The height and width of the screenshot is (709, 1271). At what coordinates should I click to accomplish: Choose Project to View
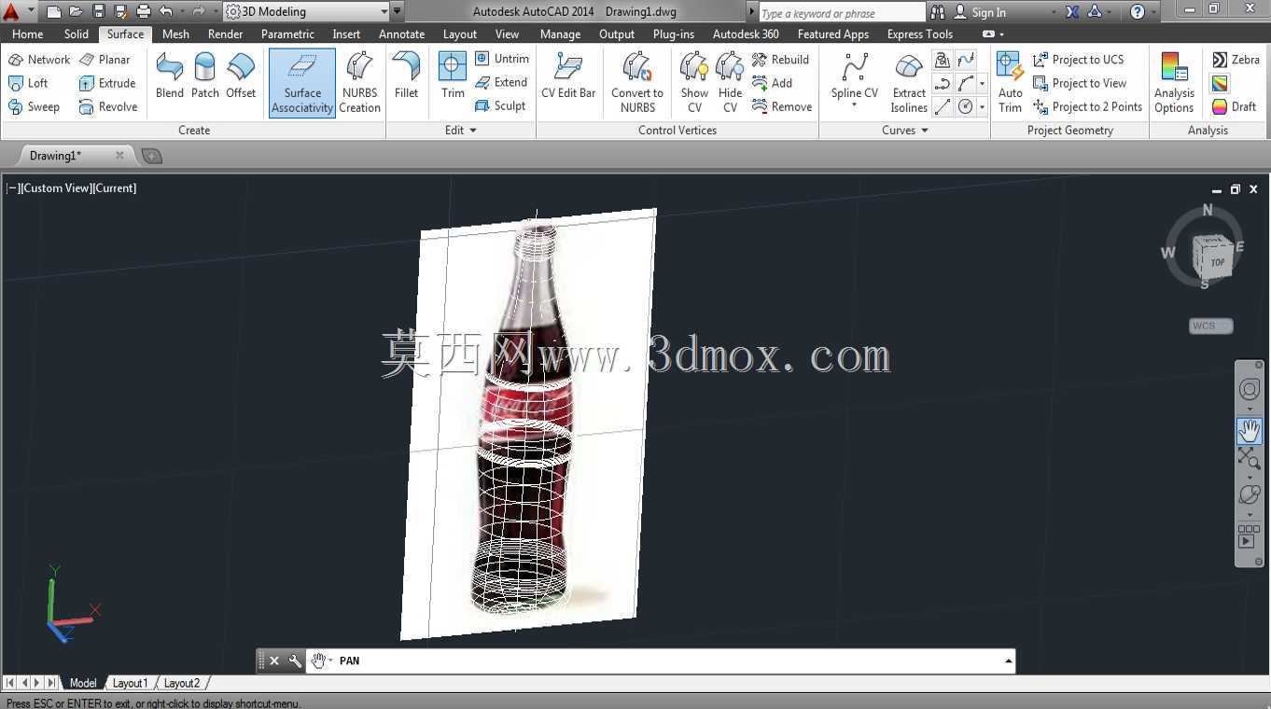click(1080, 83)
